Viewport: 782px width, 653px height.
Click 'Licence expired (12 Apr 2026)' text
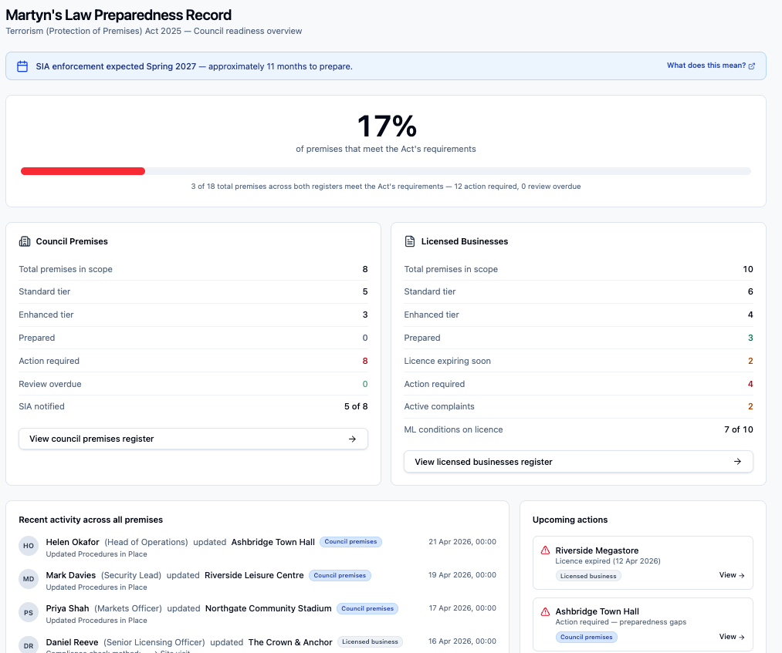(x=608, y=560)
